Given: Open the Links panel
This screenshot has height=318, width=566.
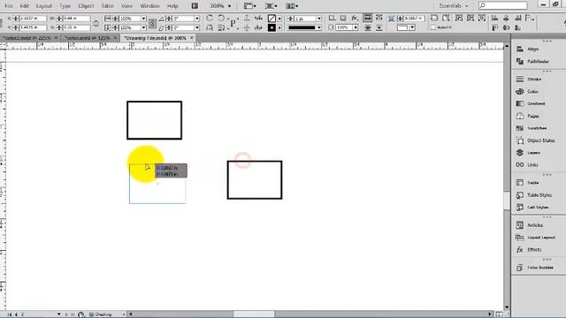Looking at the screenshot, I should 527,165.
